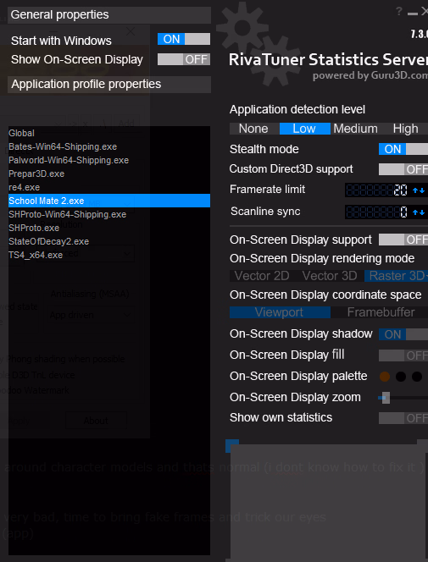Pick the second black palette color

pos(401,377)
